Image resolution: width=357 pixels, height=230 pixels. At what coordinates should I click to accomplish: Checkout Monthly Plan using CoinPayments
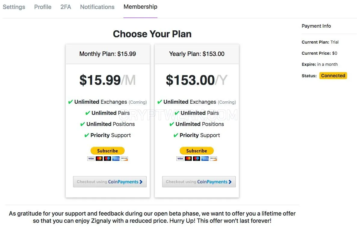(110, 182)
